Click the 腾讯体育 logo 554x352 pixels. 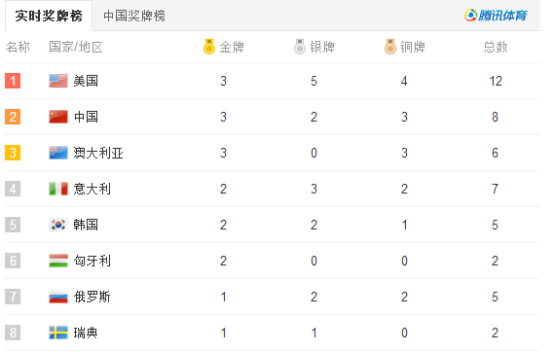[x=496, y=16]
